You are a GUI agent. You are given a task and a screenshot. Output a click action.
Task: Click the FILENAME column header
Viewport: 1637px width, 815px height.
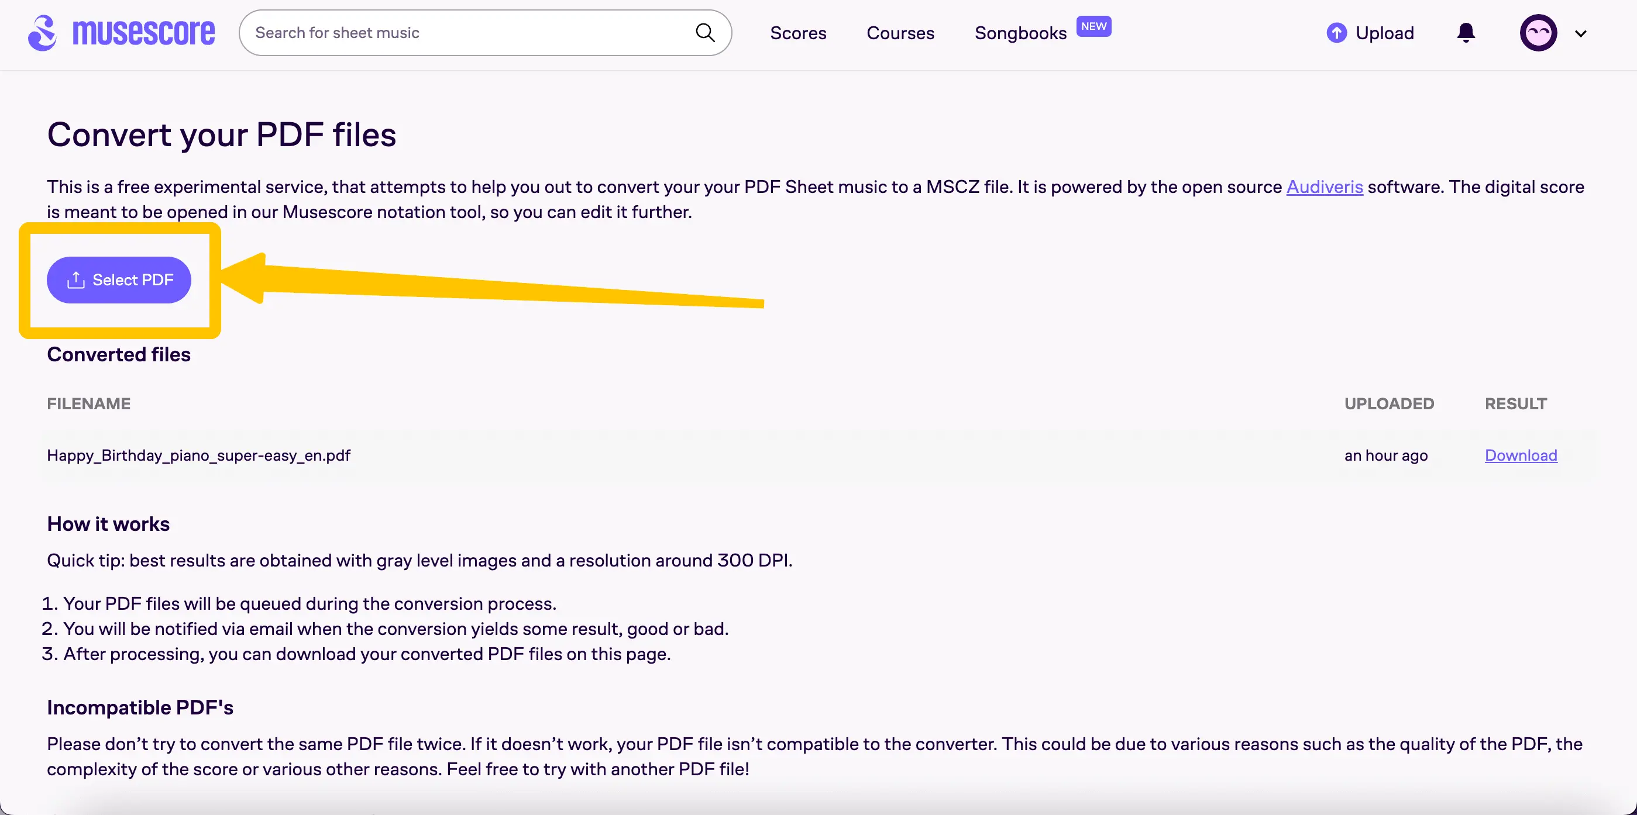pos(89,404)
